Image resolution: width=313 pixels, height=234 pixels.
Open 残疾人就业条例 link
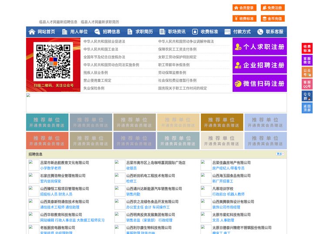coord(96,73)
